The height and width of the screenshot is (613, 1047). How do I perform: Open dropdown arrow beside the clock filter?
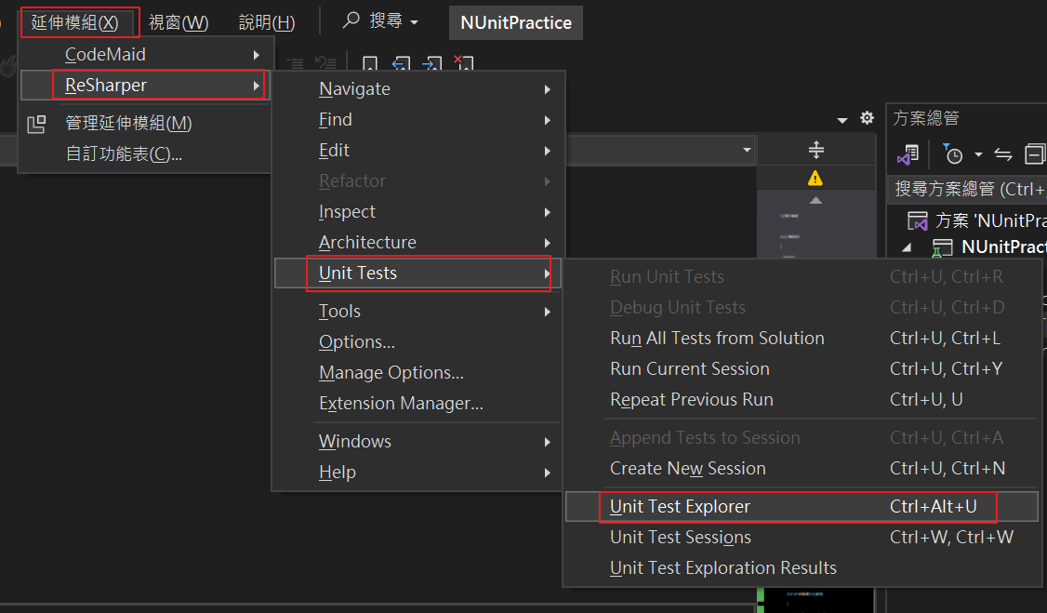978,155
